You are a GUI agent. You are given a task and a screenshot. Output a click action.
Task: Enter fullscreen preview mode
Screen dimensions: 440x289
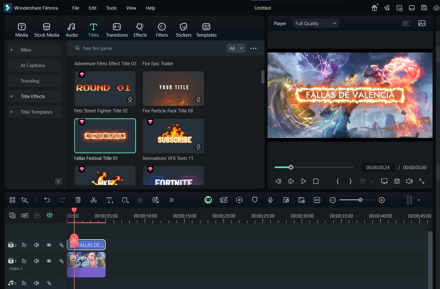(x=422, y=181)
